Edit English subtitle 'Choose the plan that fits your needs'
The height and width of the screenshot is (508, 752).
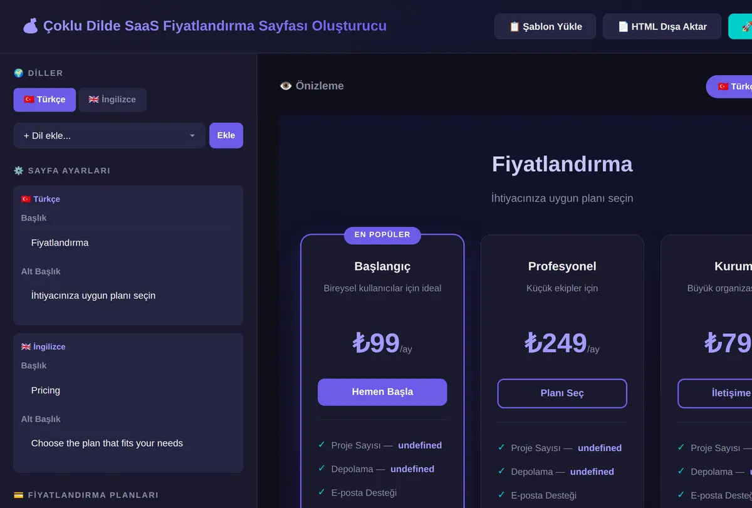point(128,443)
